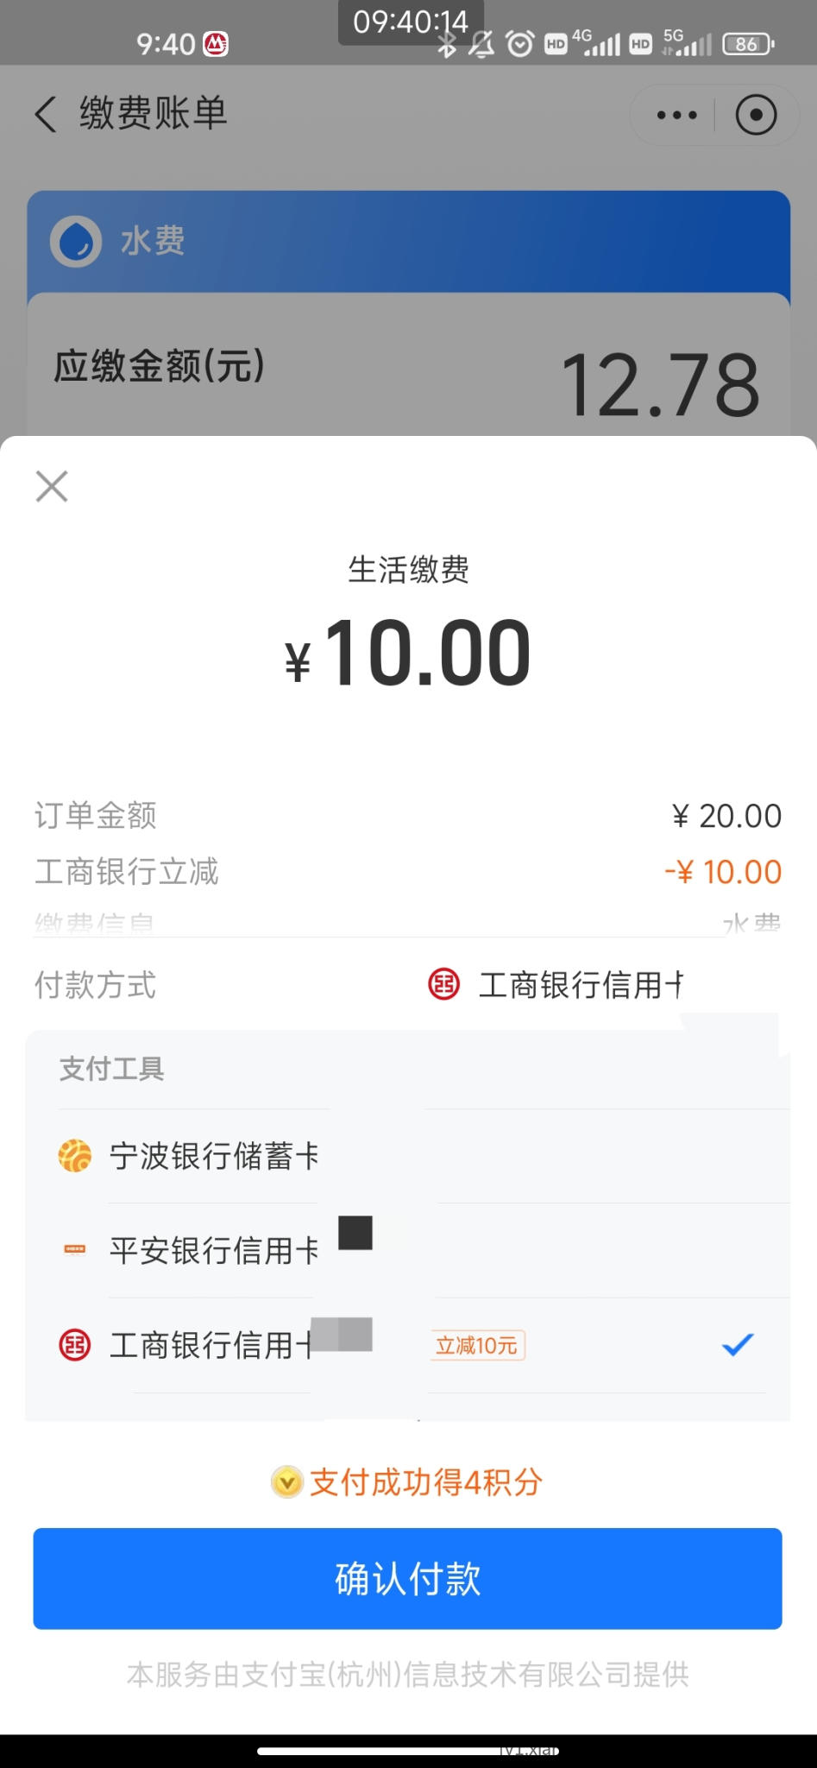Tap the circular target mini-program icon

pyautogui.click(x=756, y=115)
